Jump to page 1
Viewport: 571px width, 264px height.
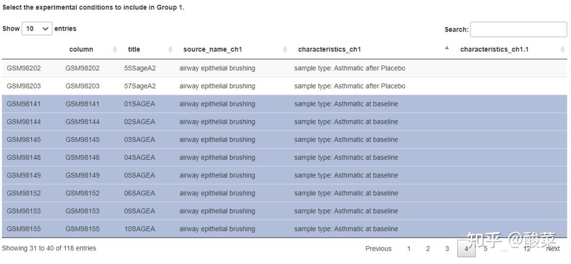pyautogui.click(x=409, y=249)
